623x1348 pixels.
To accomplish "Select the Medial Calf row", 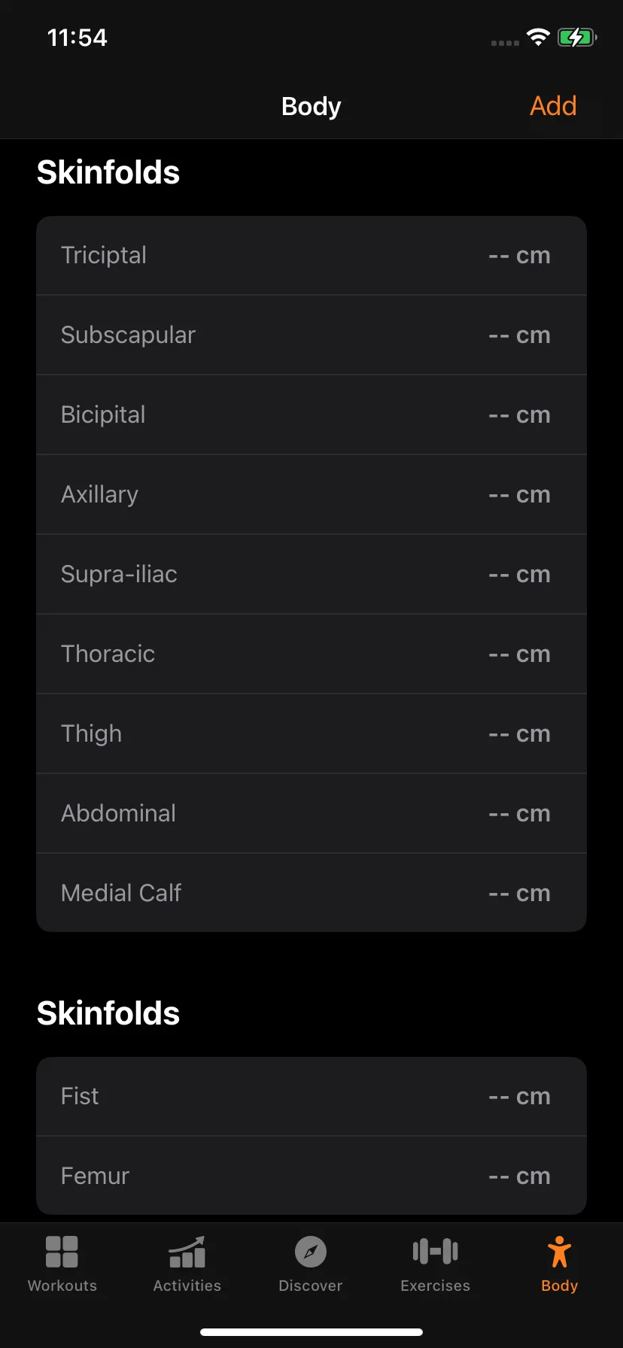I will coord(311,893).
